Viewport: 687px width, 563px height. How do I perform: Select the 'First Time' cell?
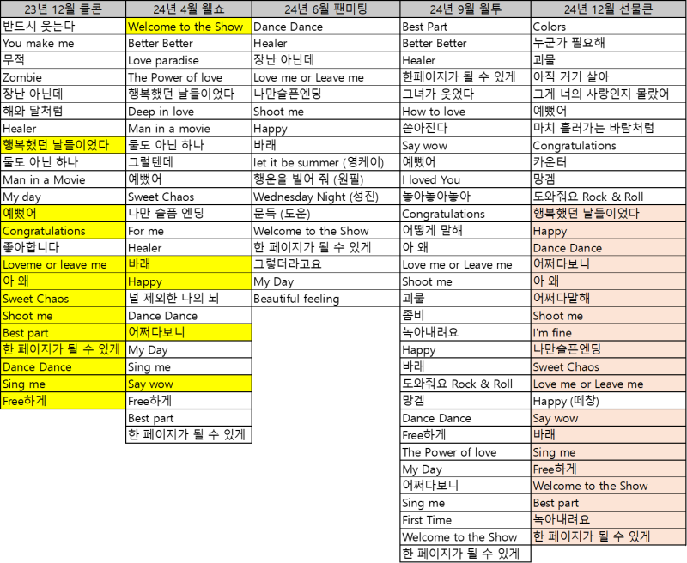coord(465,519)
